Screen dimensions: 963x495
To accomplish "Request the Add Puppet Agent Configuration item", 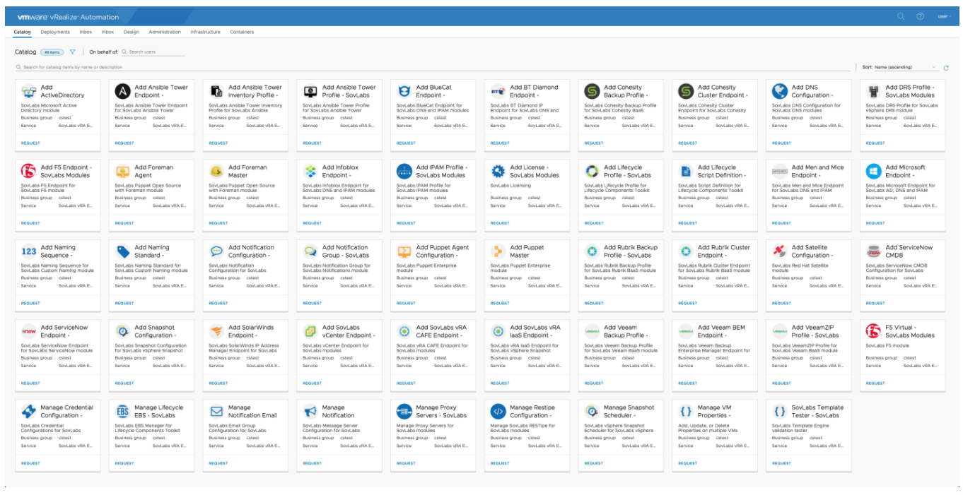I will point(406,303).
